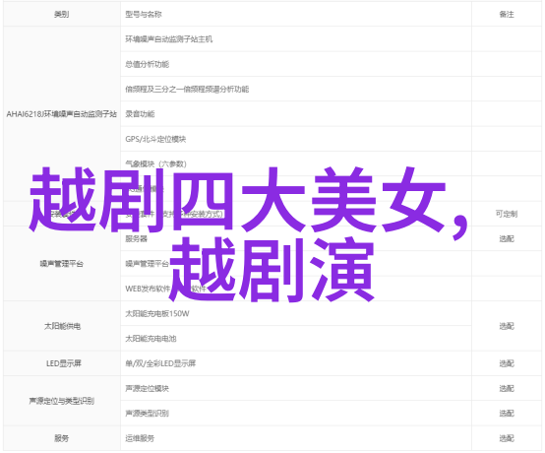Click the 备注 column header

tap(507, 14)
